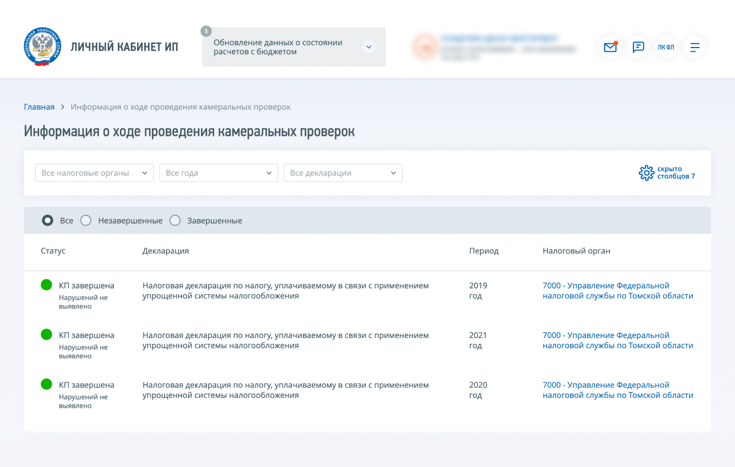Open the Все налоговые органы dropdown
735x467 pixels.
click(x=94, y=173)
